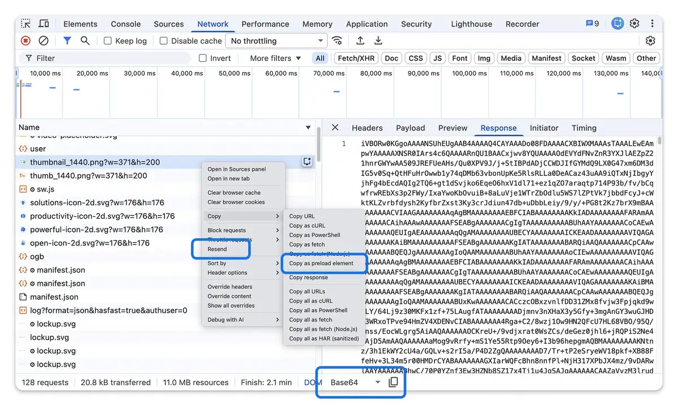Image resolution: width=678 pixels, height=414 pixels.
Task: Switch to the Sources tab
Action: click(x=168, y=24)
